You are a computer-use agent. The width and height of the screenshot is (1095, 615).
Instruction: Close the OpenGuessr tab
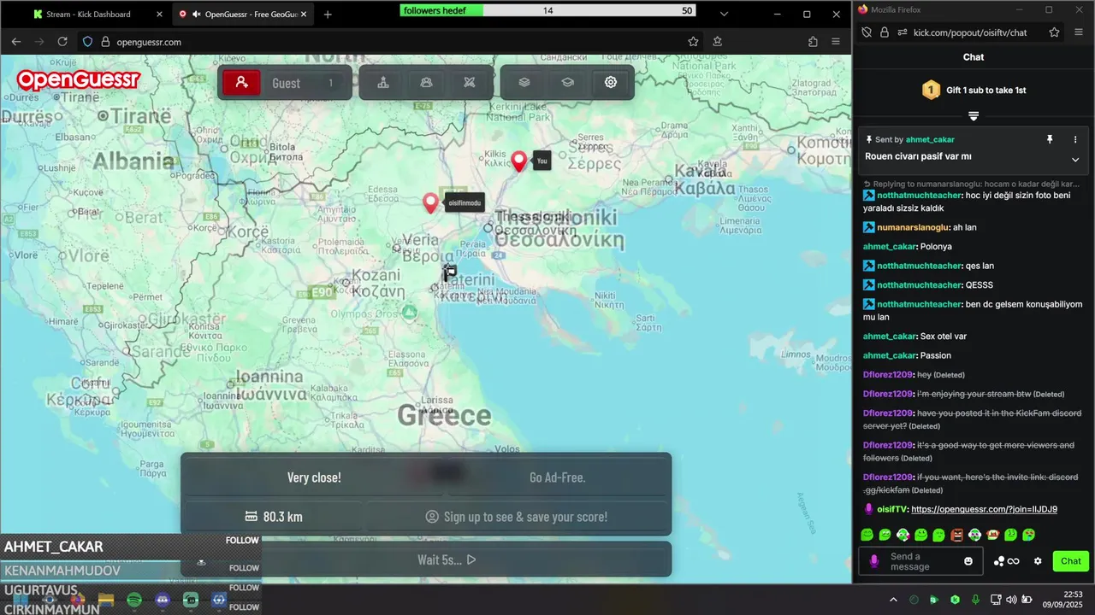tap(305, 15)
